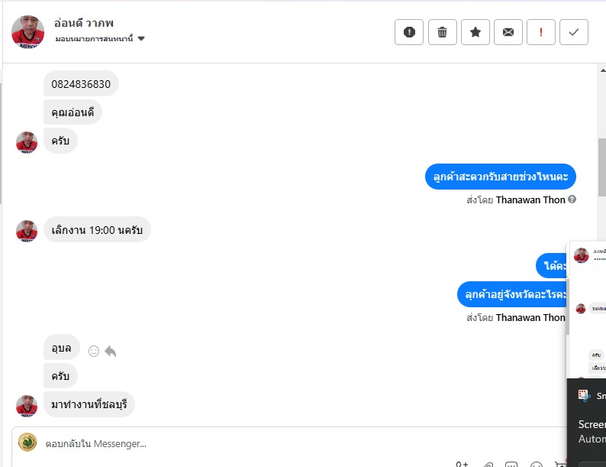Open contact name อ่อนดี วาภพ in header

(83, 23)
